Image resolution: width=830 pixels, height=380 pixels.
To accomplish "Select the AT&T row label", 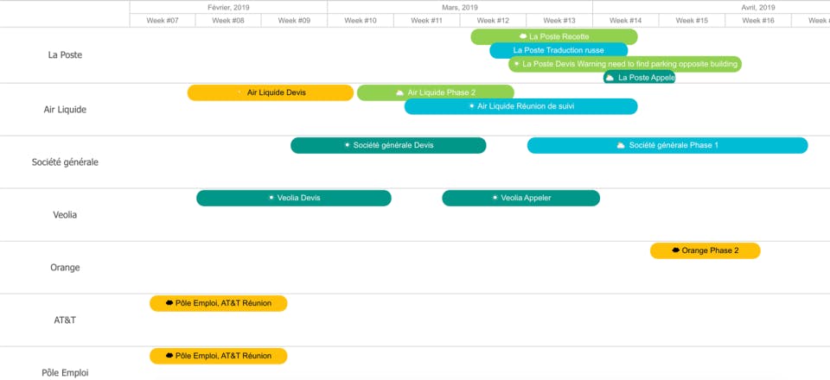I will [65, 320].
